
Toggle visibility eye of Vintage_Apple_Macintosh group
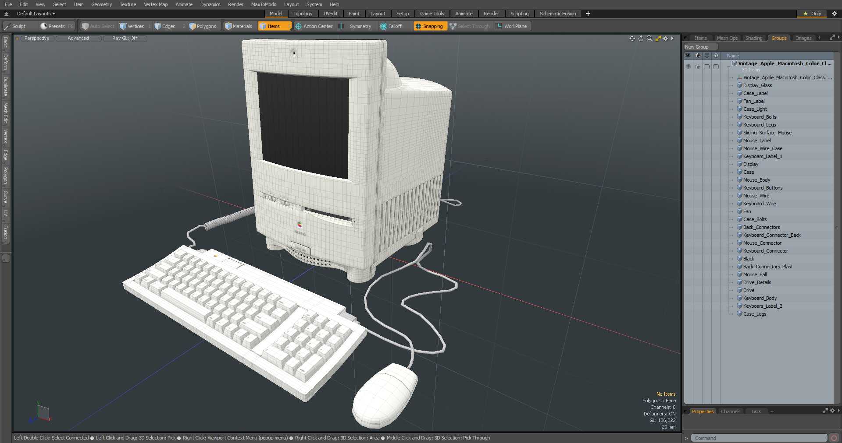(688, 67)
